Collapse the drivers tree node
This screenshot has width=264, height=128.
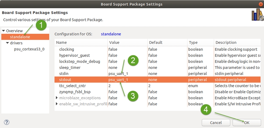click(x=7, y=43)
